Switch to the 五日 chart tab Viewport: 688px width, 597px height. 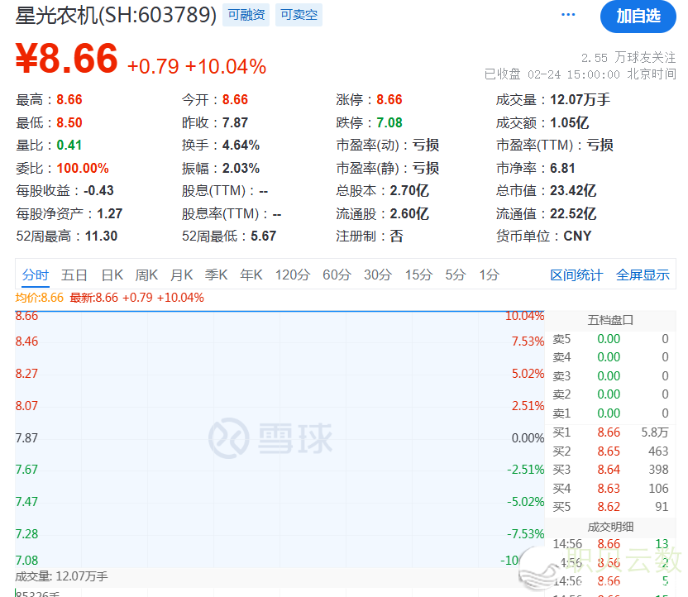tap(74, 275)
